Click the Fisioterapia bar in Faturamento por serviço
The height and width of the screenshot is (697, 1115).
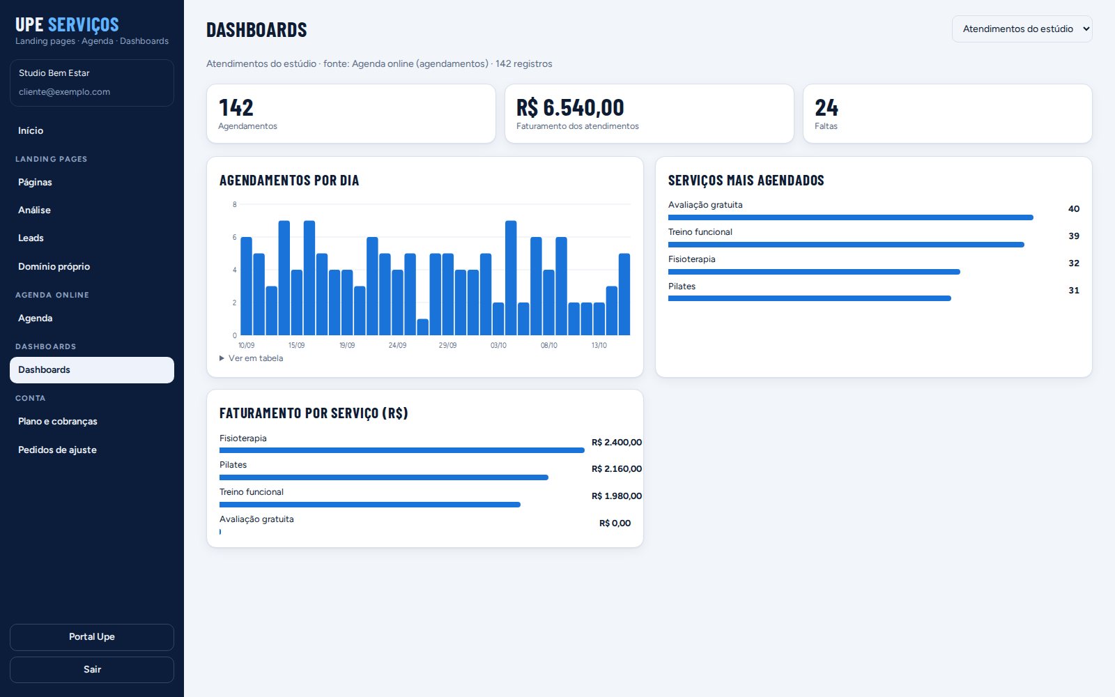point(402,450)
